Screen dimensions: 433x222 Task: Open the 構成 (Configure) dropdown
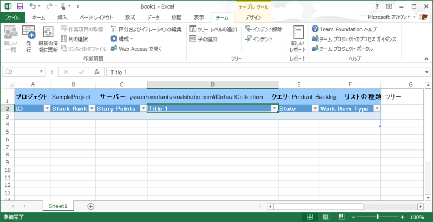(x=122, y=39)
